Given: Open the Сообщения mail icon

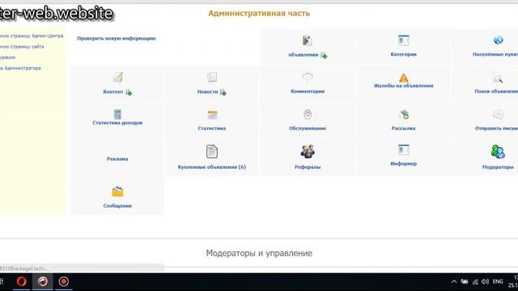Looking at the screenshot, I should coord(117,192).
